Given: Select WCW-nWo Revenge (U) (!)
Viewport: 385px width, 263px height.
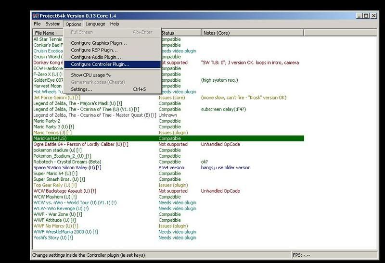Looking at the screenshot, I should tap(61, 209).
